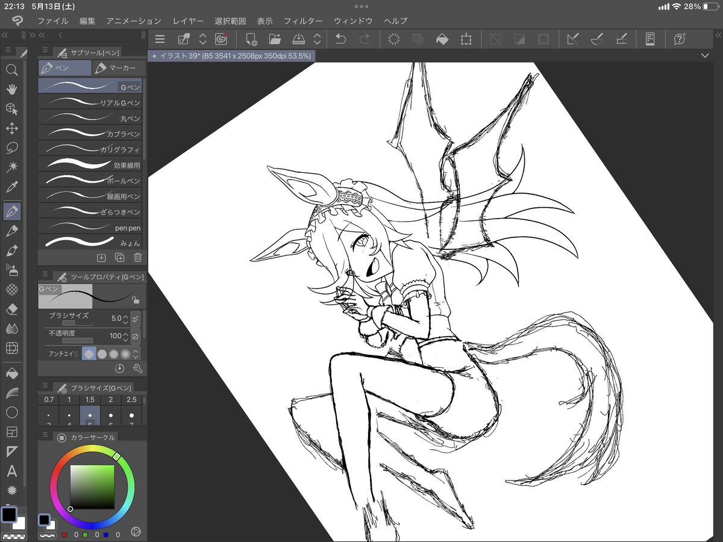The width and height of the screenshot is (723, 542).
Task: Open the sub tool panel menu
Action: click(x=44, y=51)
